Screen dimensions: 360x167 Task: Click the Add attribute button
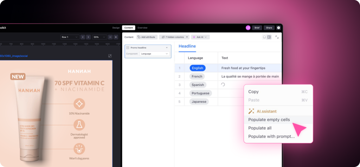147,37
